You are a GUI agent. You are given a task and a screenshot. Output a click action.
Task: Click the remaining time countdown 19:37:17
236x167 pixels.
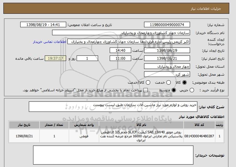pyautogui.click(x=55, y=59)
